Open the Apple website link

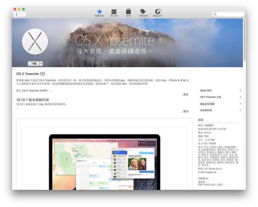point(206,91)
